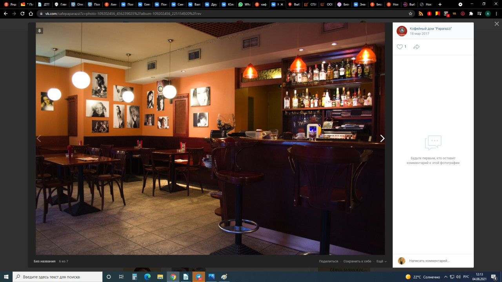
Task: Click the share arrow icon beside likes
Action: pyautogui.click(x=417, y=47)
